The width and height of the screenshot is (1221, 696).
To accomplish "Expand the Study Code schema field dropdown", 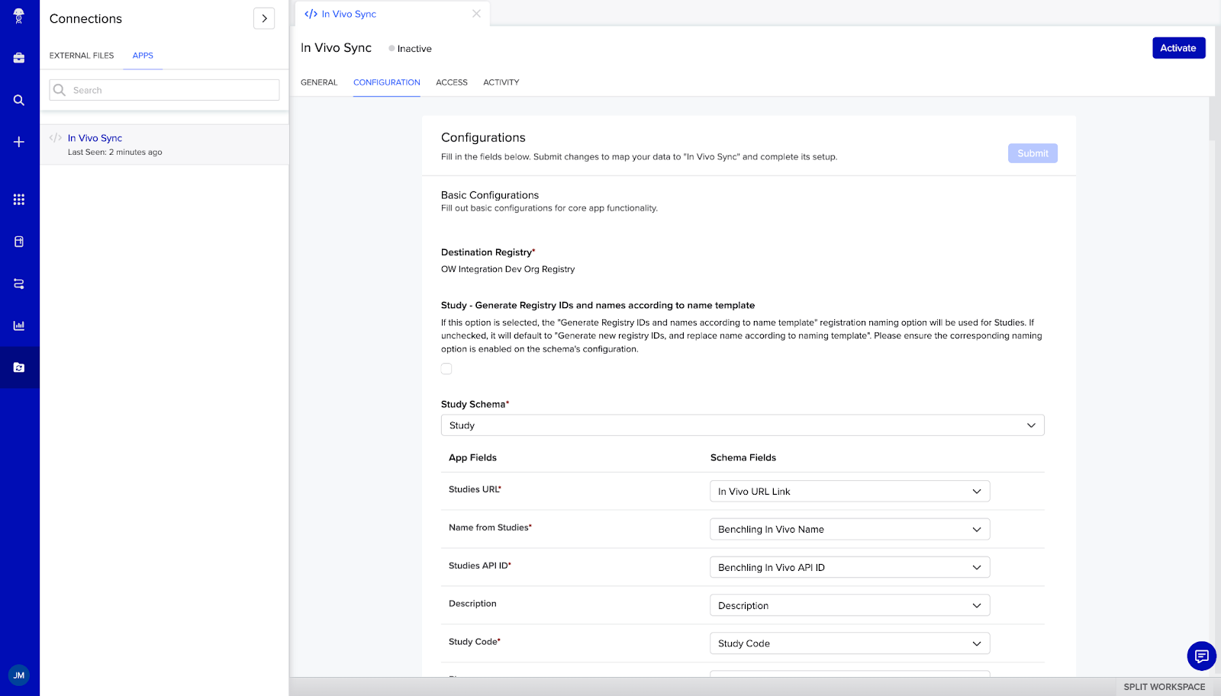I will click(849, 643).
